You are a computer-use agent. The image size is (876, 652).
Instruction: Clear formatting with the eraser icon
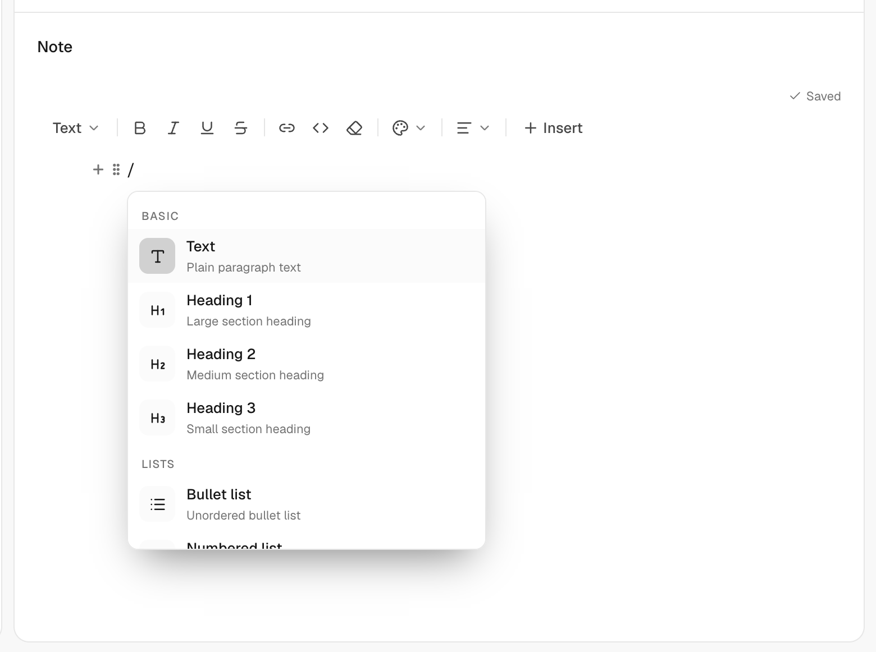[x=354, y=128]
